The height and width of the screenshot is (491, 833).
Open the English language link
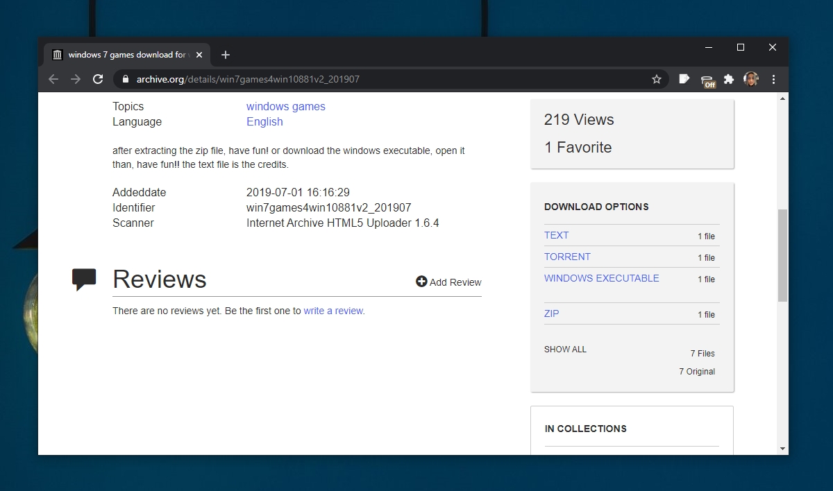(264, 121)
